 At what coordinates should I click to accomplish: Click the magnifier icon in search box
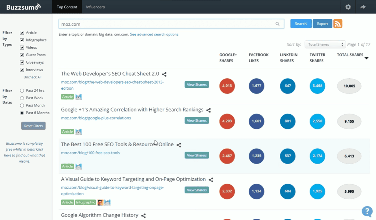tap(277, 24)
